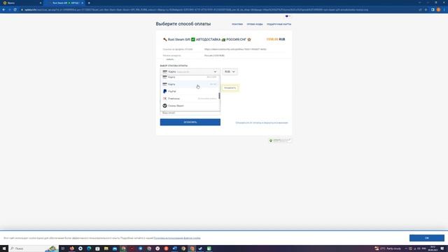Click into the email input field
Image resolution: width=448 pixels, height=252 pixels.
coord(190,113)
